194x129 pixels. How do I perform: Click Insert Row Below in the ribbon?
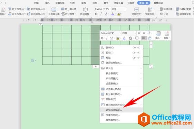pos(17,14)
